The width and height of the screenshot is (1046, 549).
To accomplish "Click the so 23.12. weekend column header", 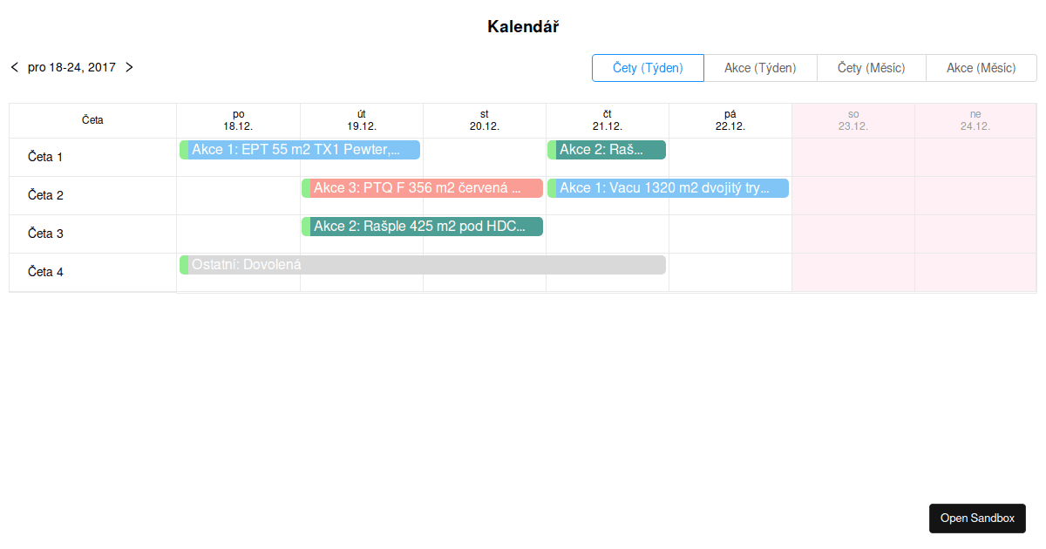I will (x=853, y=120).
